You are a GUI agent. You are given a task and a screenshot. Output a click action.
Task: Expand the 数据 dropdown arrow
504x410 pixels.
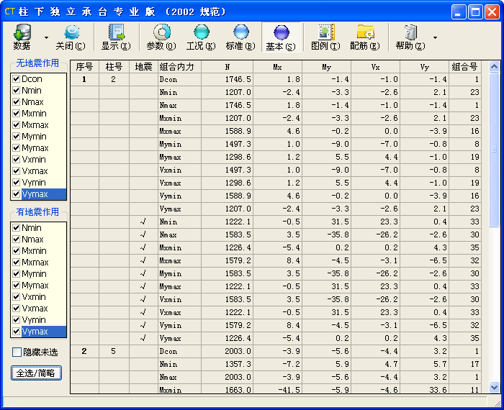click(46, 37)
